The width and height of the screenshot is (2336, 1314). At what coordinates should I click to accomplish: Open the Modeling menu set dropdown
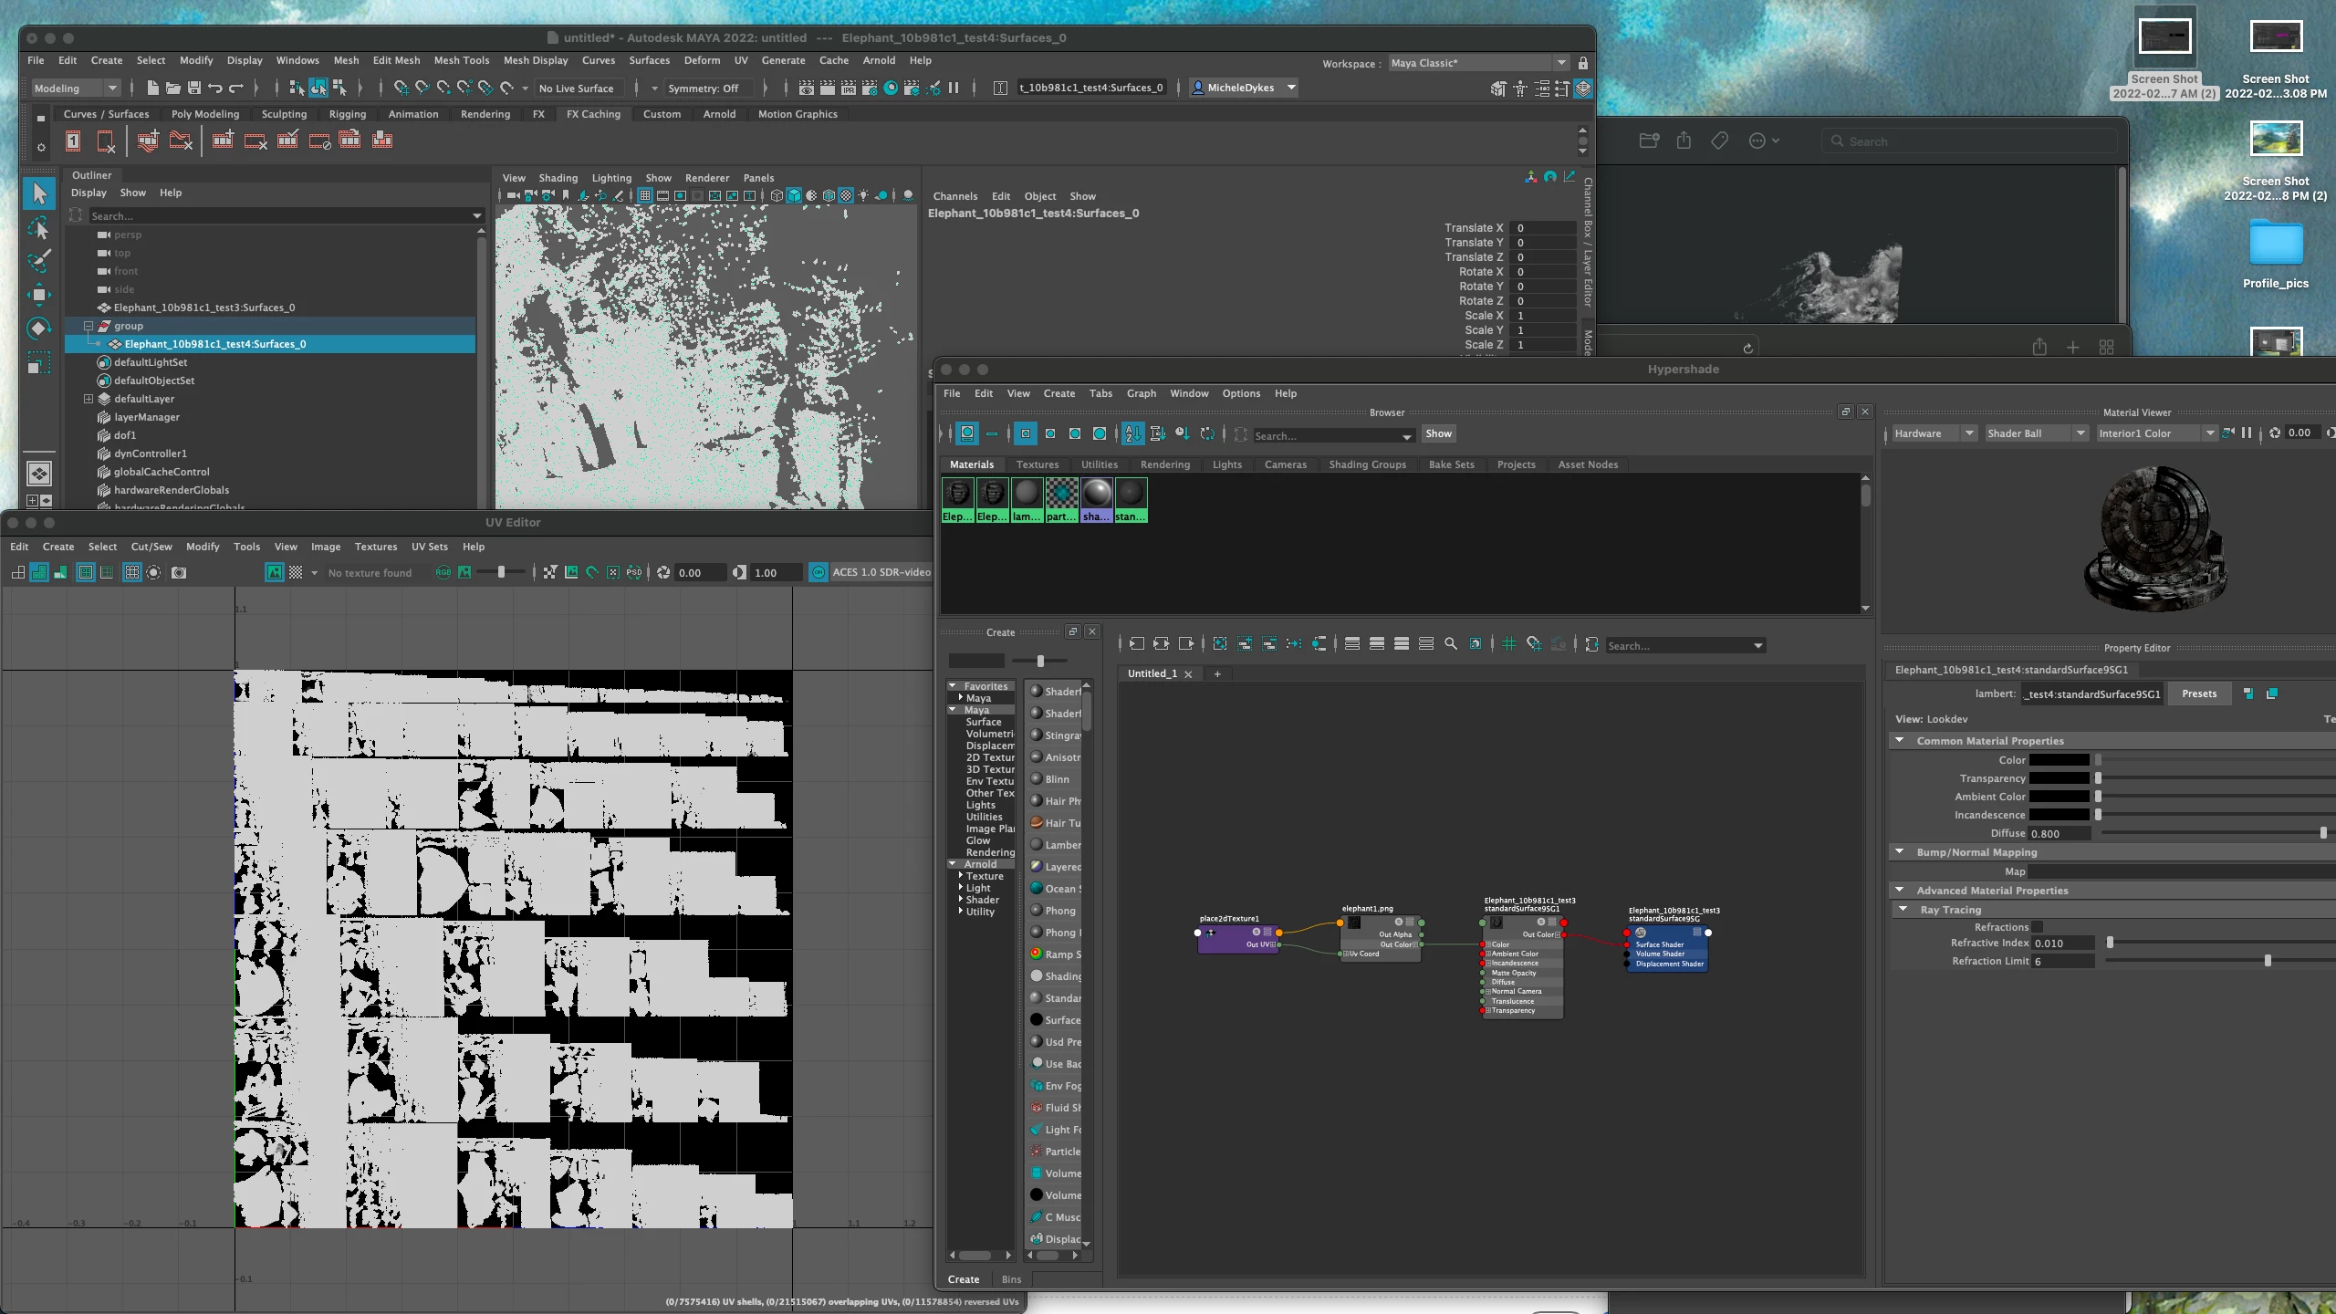pyautogui.click(x=75, y=88)
